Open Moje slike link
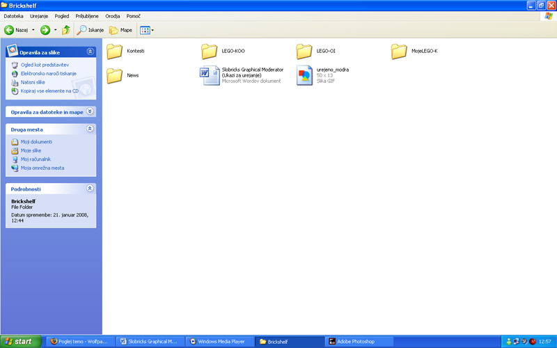Viewport: 557px width, 348px height. [31, 150]
